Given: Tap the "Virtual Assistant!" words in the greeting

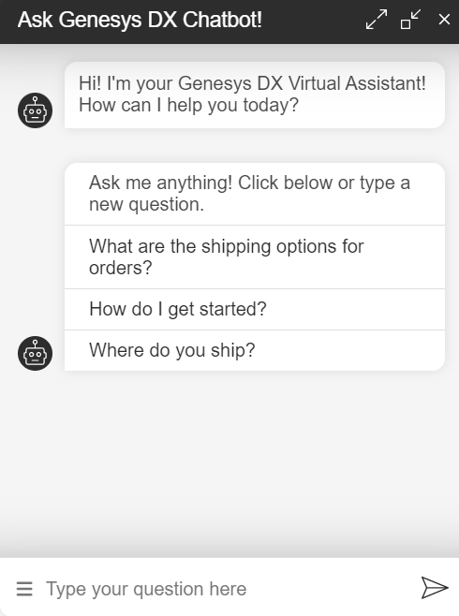Looking at the screenshot, I should coord(357,83).
